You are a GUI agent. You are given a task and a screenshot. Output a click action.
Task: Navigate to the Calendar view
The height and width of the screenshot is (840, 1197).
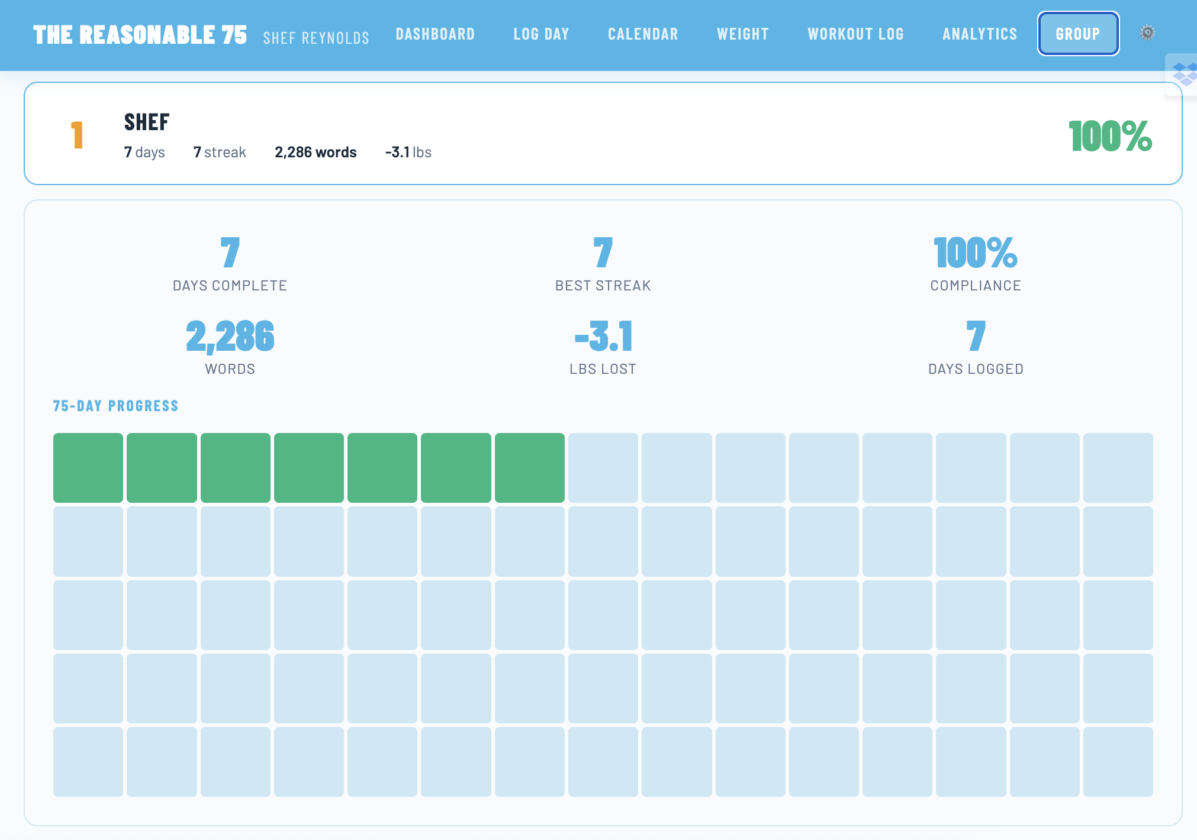click(642, 34)
